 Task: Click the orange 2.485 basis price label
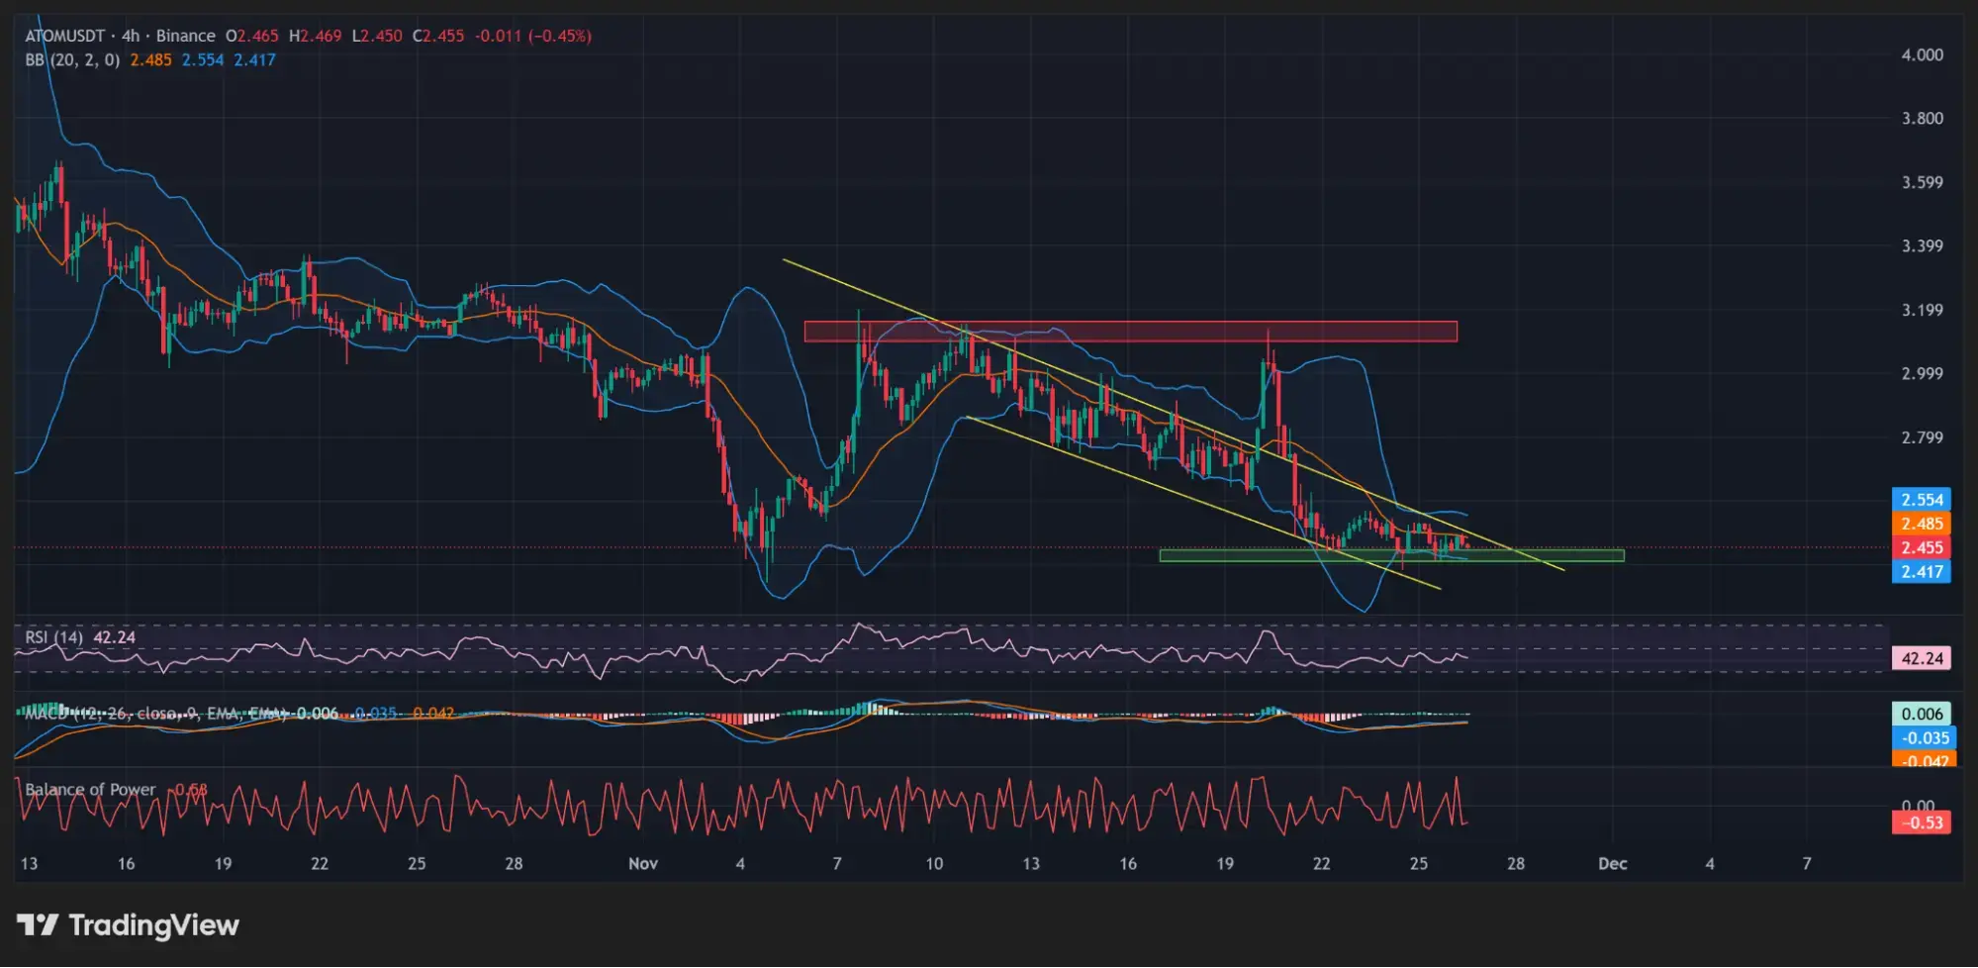pyautogui.click(x=1921, y=524)
